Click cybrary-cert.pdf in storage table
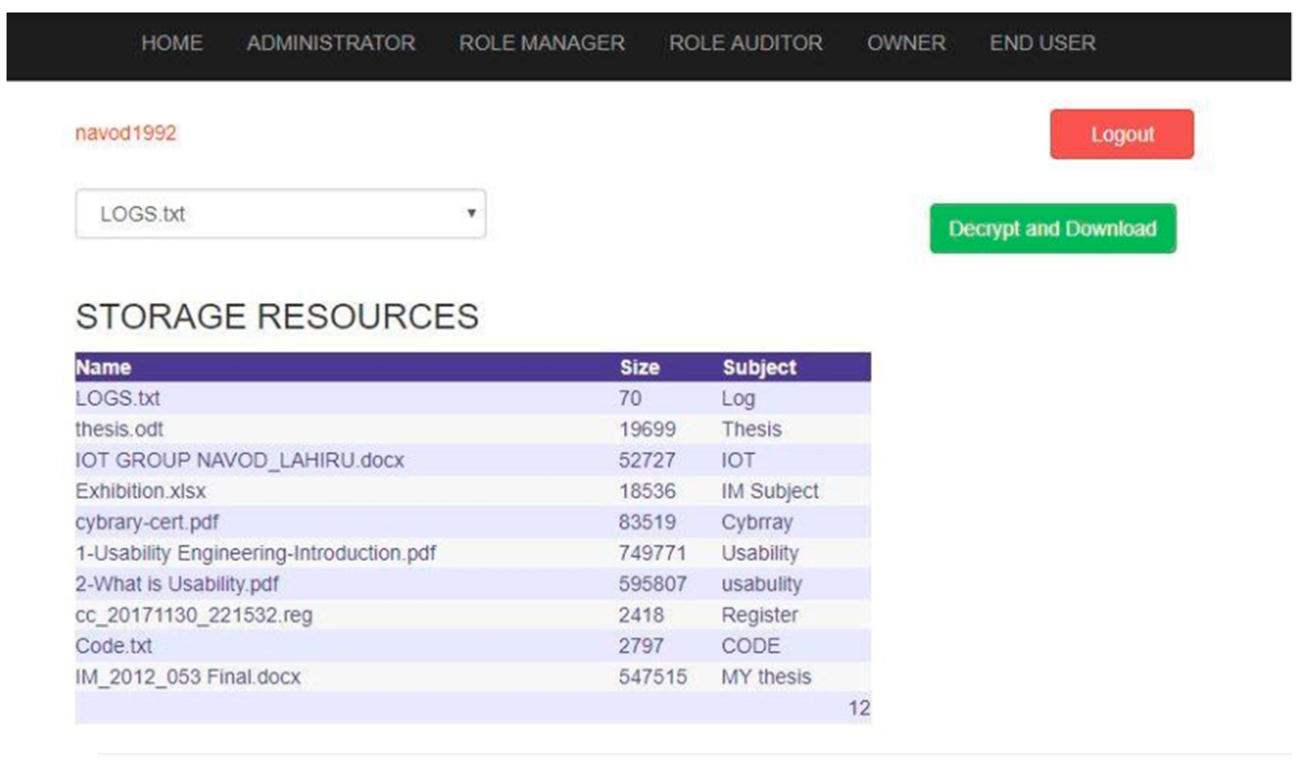The height and width of the screenshot is (769, 1312). [x=147, y=522]
